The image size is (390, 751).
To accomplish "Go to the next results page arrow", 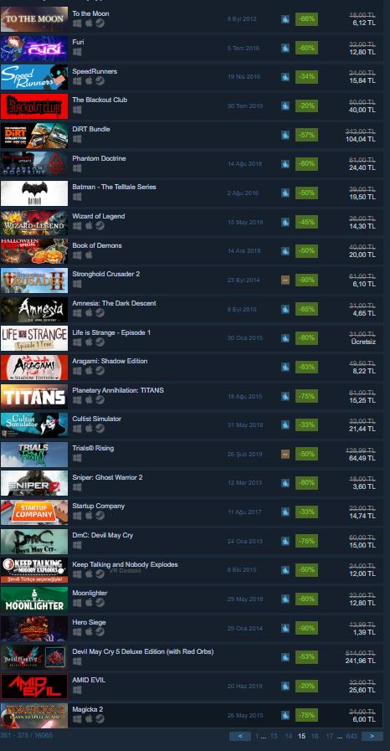I will pos(372,736).
